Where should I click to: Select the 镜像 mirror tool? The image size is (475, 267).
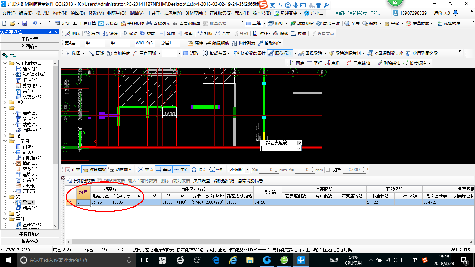point(110,34)
